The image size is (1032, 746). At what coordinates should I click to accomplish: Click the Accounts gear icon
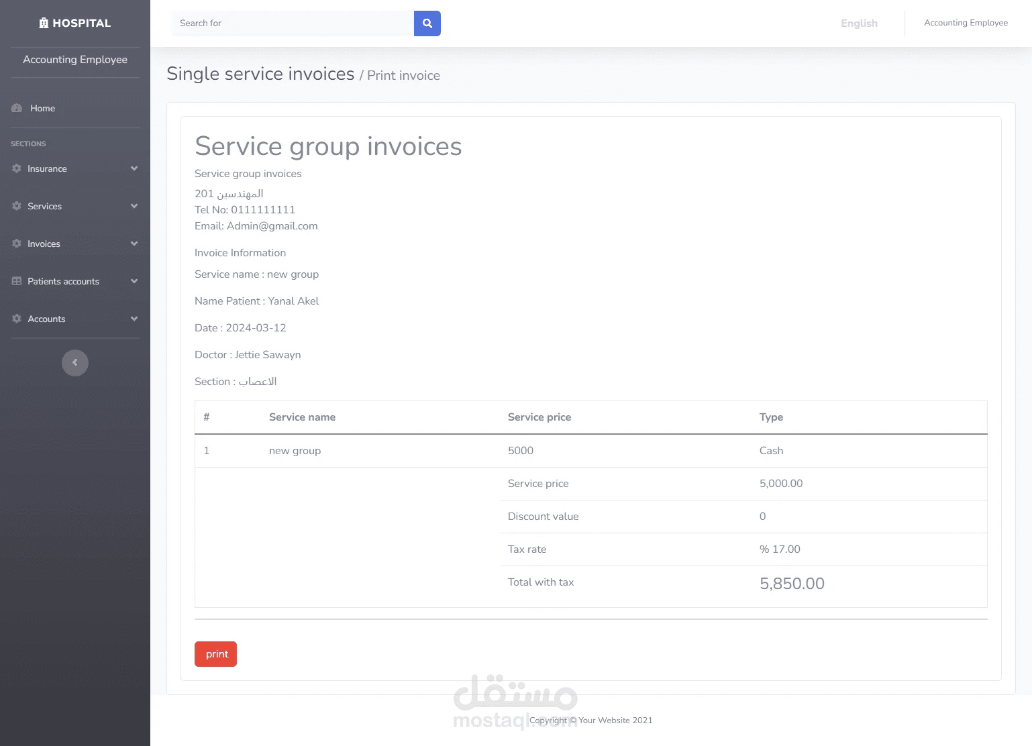(17, 319)
